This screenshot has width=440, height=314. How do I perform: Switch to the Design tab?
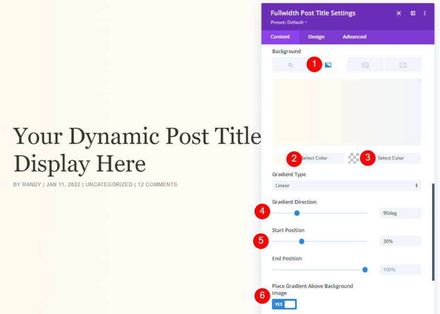click(x=316, y=37)
